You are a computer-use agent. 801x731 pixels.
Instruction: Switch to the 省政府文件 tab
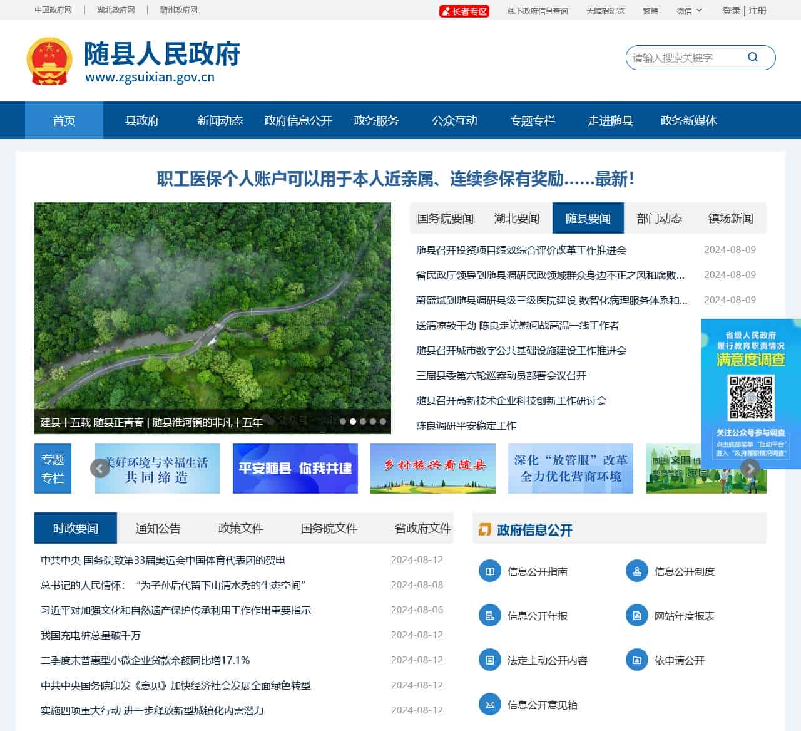coord(423,528)
